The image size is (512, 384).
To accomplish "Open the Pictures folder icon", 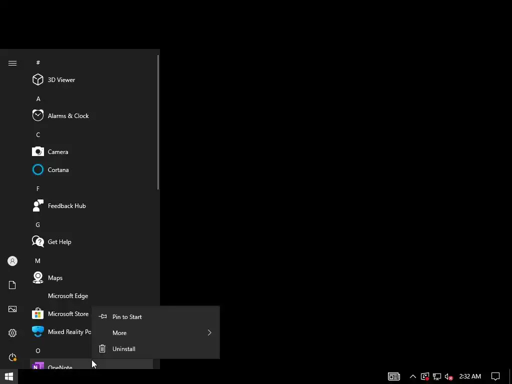I will (12, 309).
